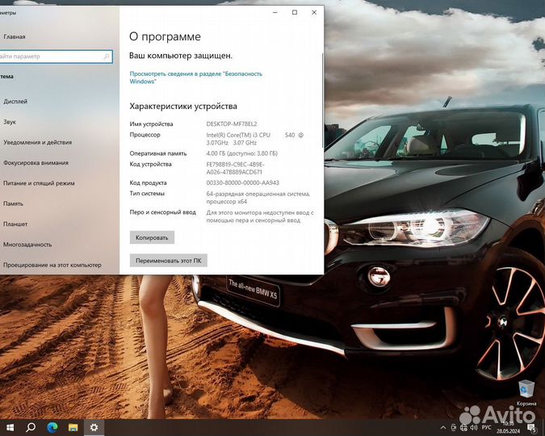The height and width of the screenshot is (436, 545).
Task: Click the tray device icon before network
Action: click(x=454, y=427)
